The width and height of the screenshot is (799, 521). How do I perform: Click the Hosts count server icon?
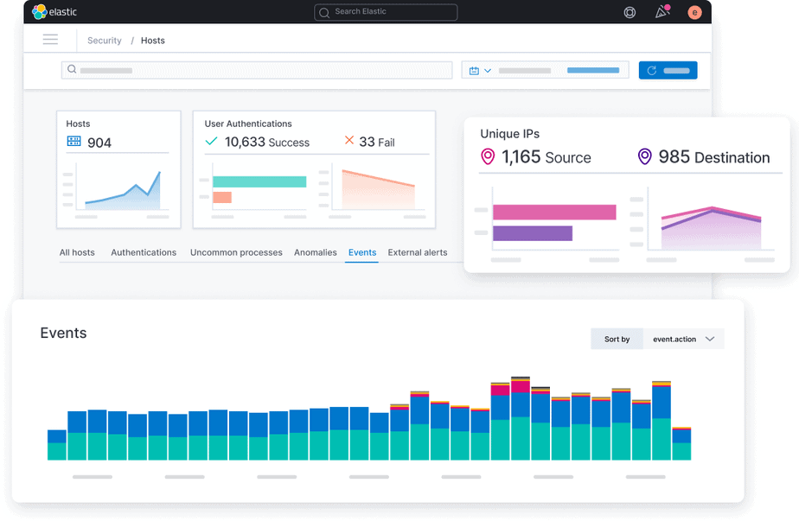click(74, 142)
